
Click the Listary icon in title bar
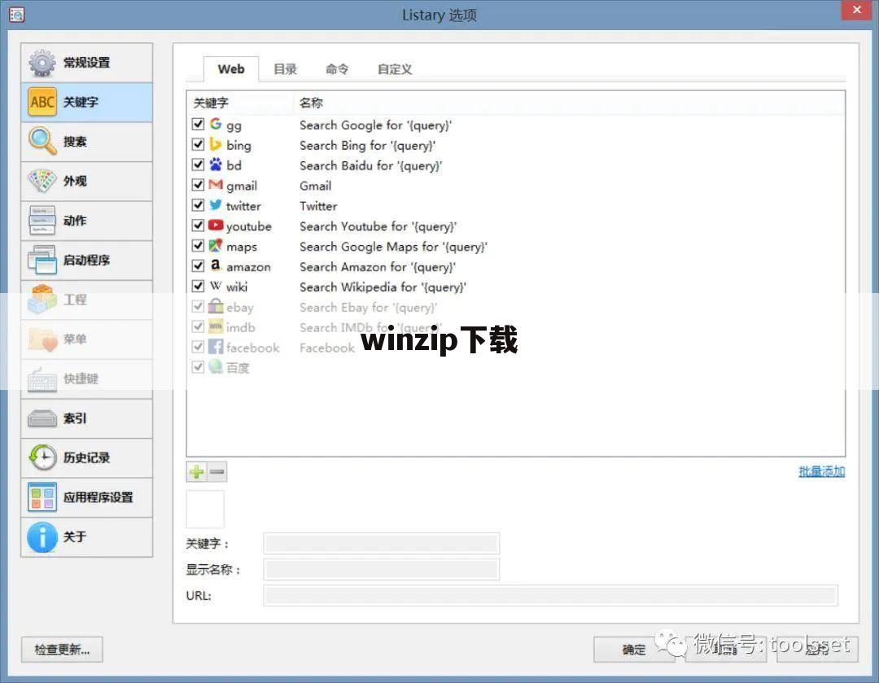(17, 15)
